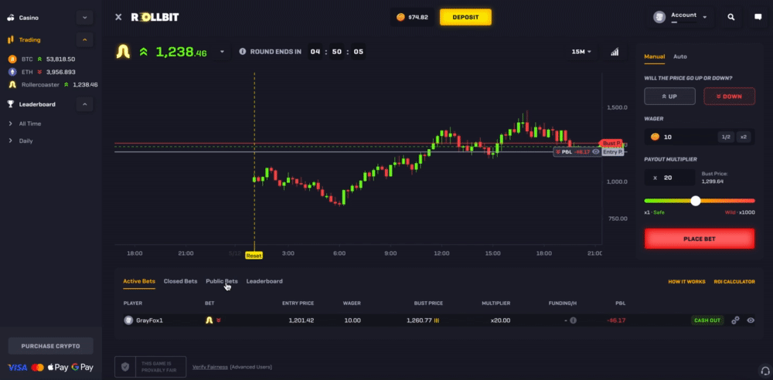Click the round info icon
The height and width of the screenshot is (380, 773).
coord(242,52)
